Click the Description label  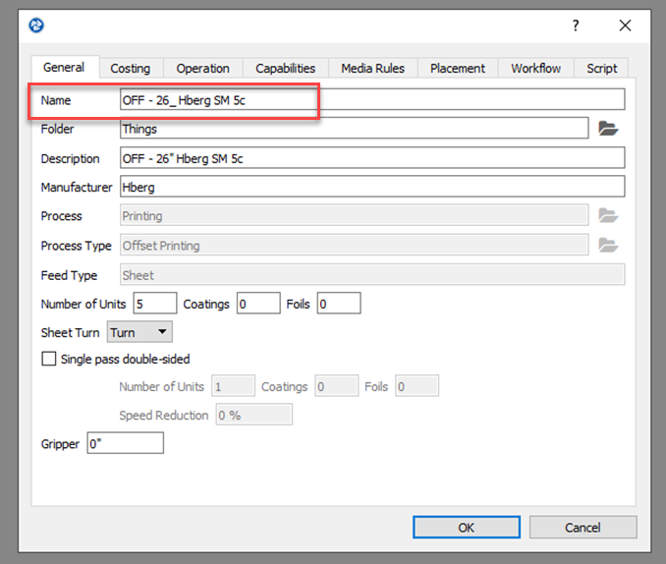click(x=70, y=158)
